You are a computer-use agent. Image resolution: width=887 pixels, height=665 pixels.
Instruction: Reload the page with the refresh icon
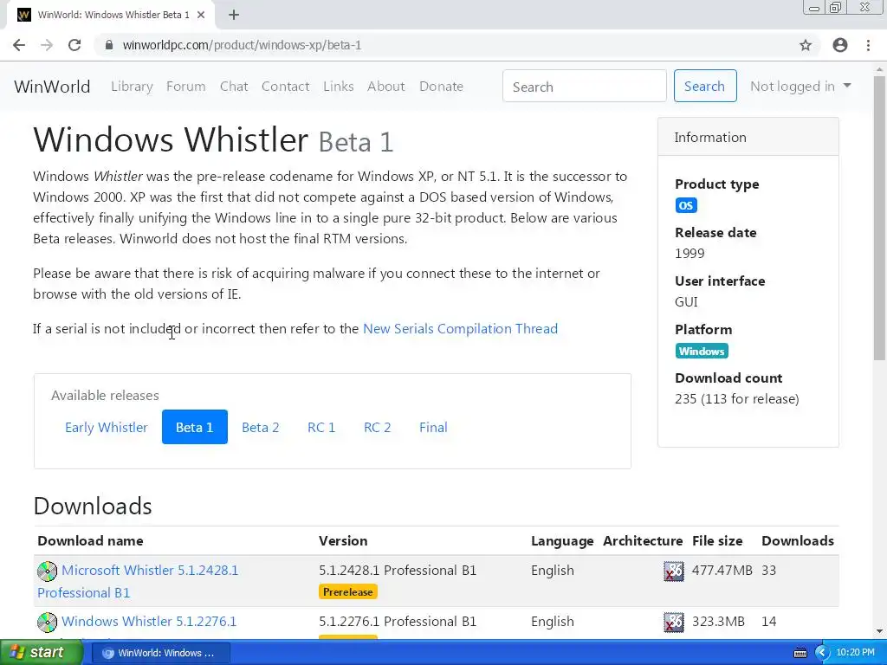click(x=74, y=45)
